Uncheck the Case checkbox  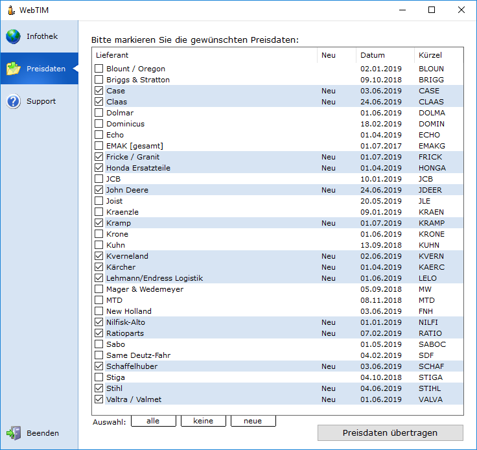[99, 90]
